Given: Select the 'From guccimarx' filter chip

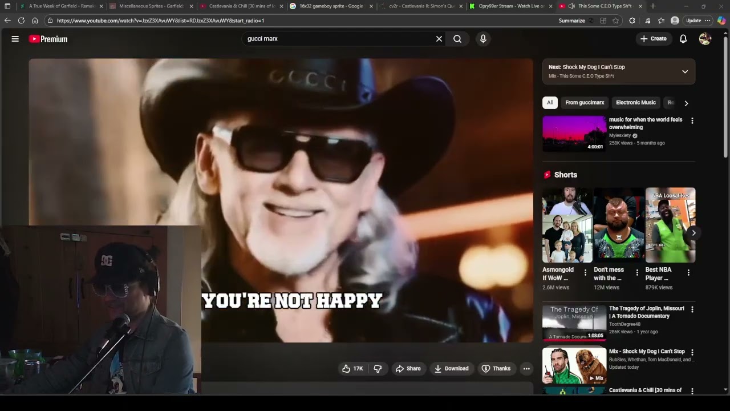Looking at the screenshot, I should click(585, 103).
